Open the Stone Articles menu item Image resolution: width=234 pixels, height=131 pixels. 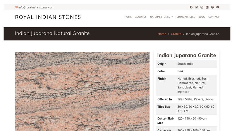(186, 17)
